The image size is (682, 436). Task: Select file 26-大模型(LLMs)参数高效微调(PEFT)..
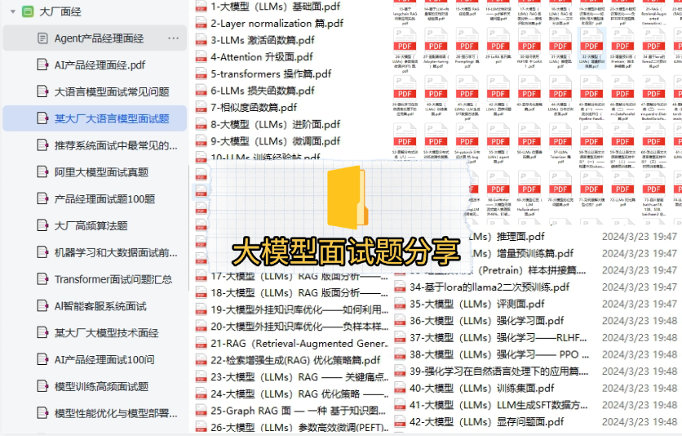click(x=299, y=428)
